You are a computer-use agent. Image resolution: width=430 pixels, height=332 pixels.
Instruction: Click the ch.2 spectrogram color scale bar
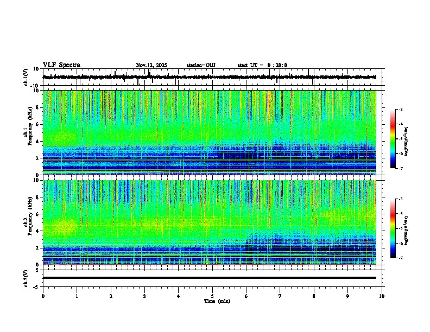[x=393, y=228]
